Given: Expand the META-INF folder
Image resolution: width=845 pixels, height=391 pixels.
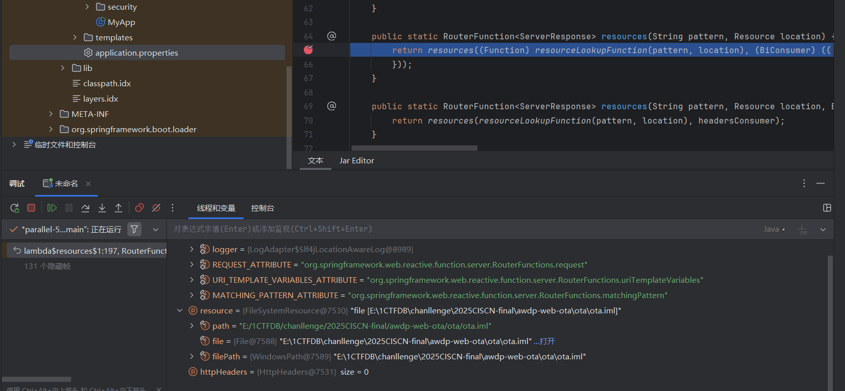Looking at the screenshot, I should (x=51, y=114).
